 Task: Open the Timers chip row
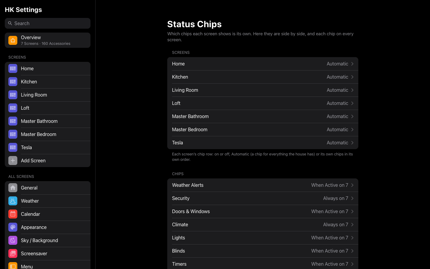coord(263,263)
